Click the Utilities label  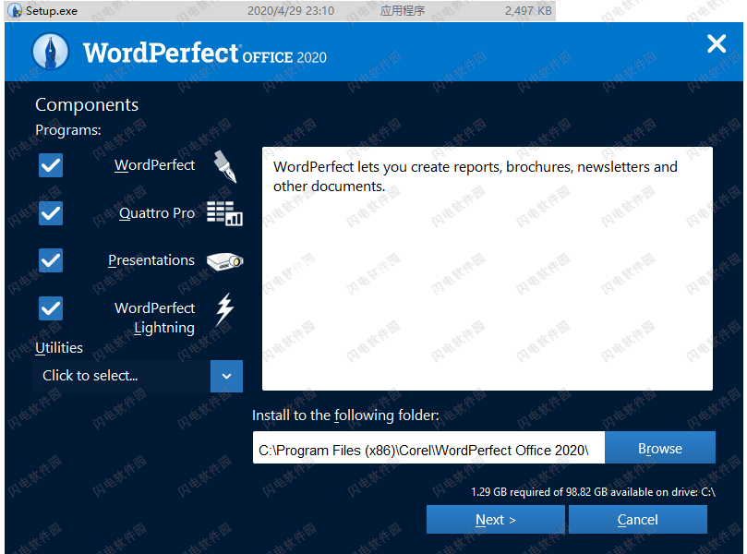[59, 348]
